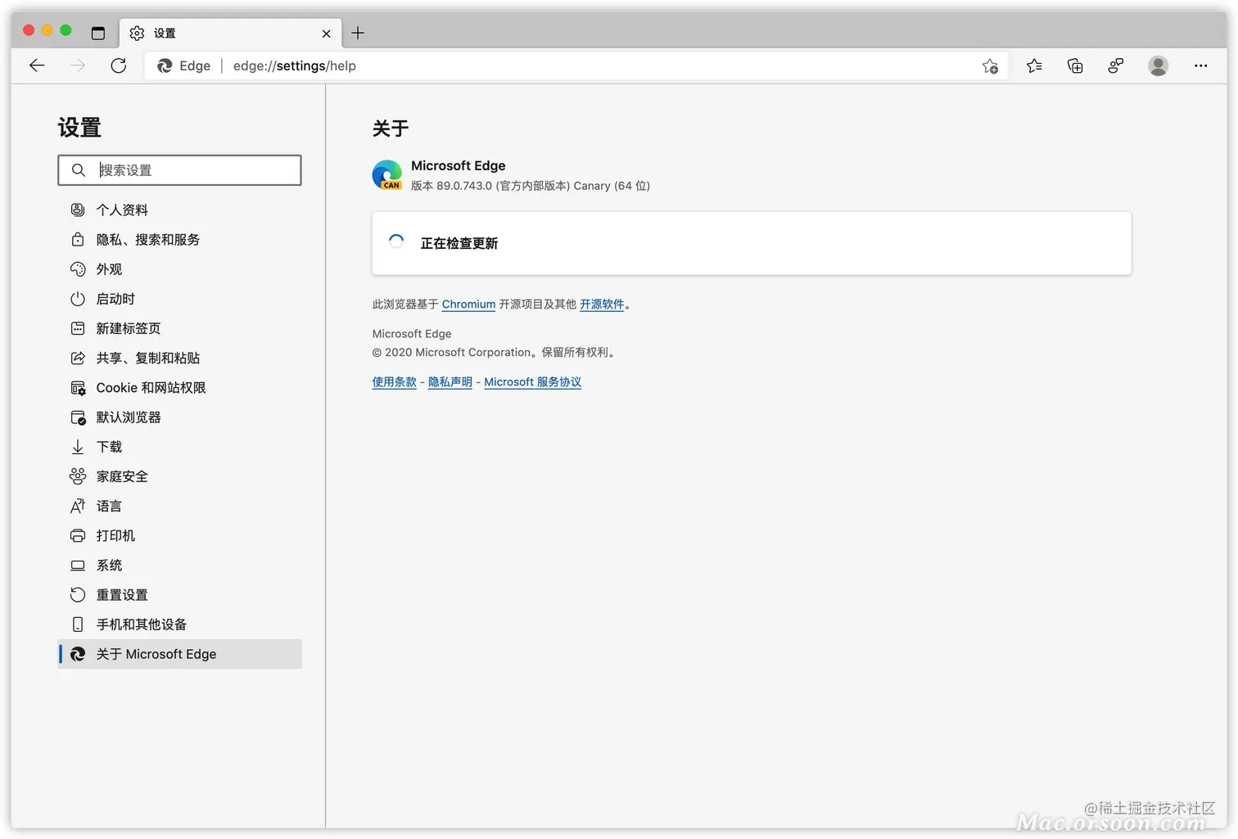Open 外观 appearance settings
This screenshot has width=1238, height=839.
tap(179, 268)
